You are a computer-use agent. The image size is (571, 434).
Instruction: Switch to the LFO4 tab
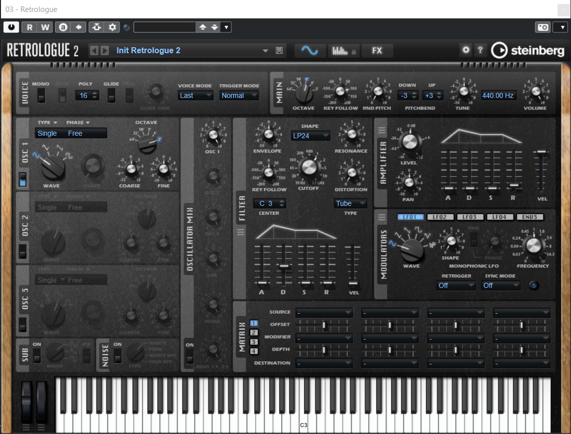point(499,217)
